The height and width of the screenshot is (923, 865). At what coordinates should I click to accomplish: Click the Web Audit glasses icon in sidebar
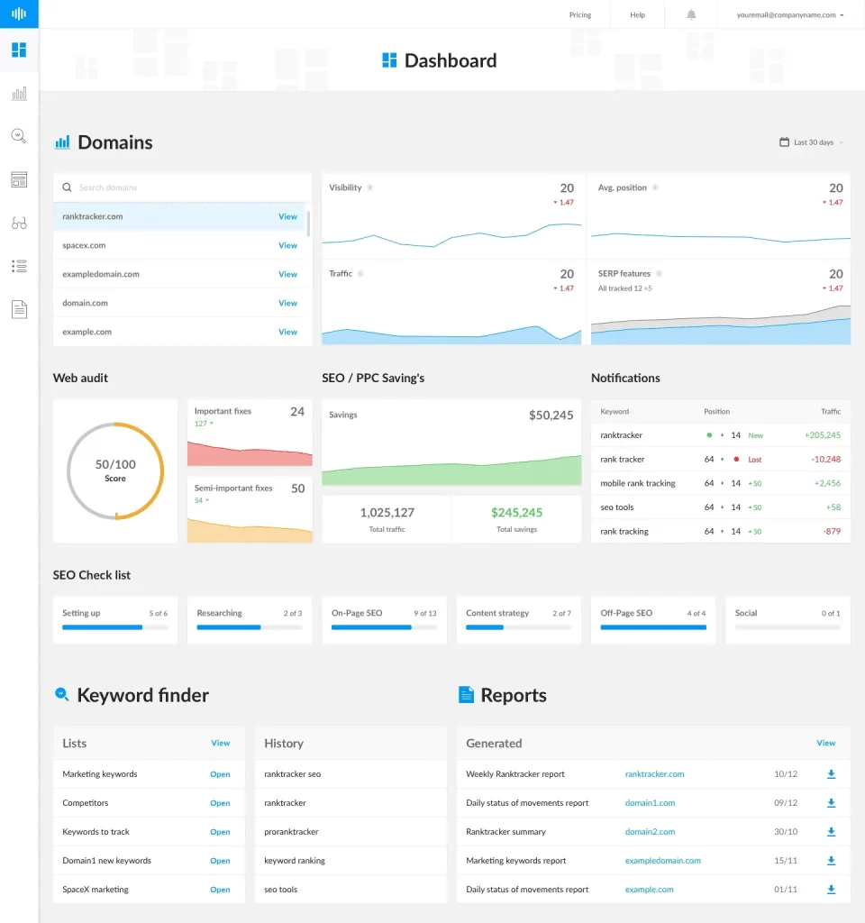pos(19,223)
